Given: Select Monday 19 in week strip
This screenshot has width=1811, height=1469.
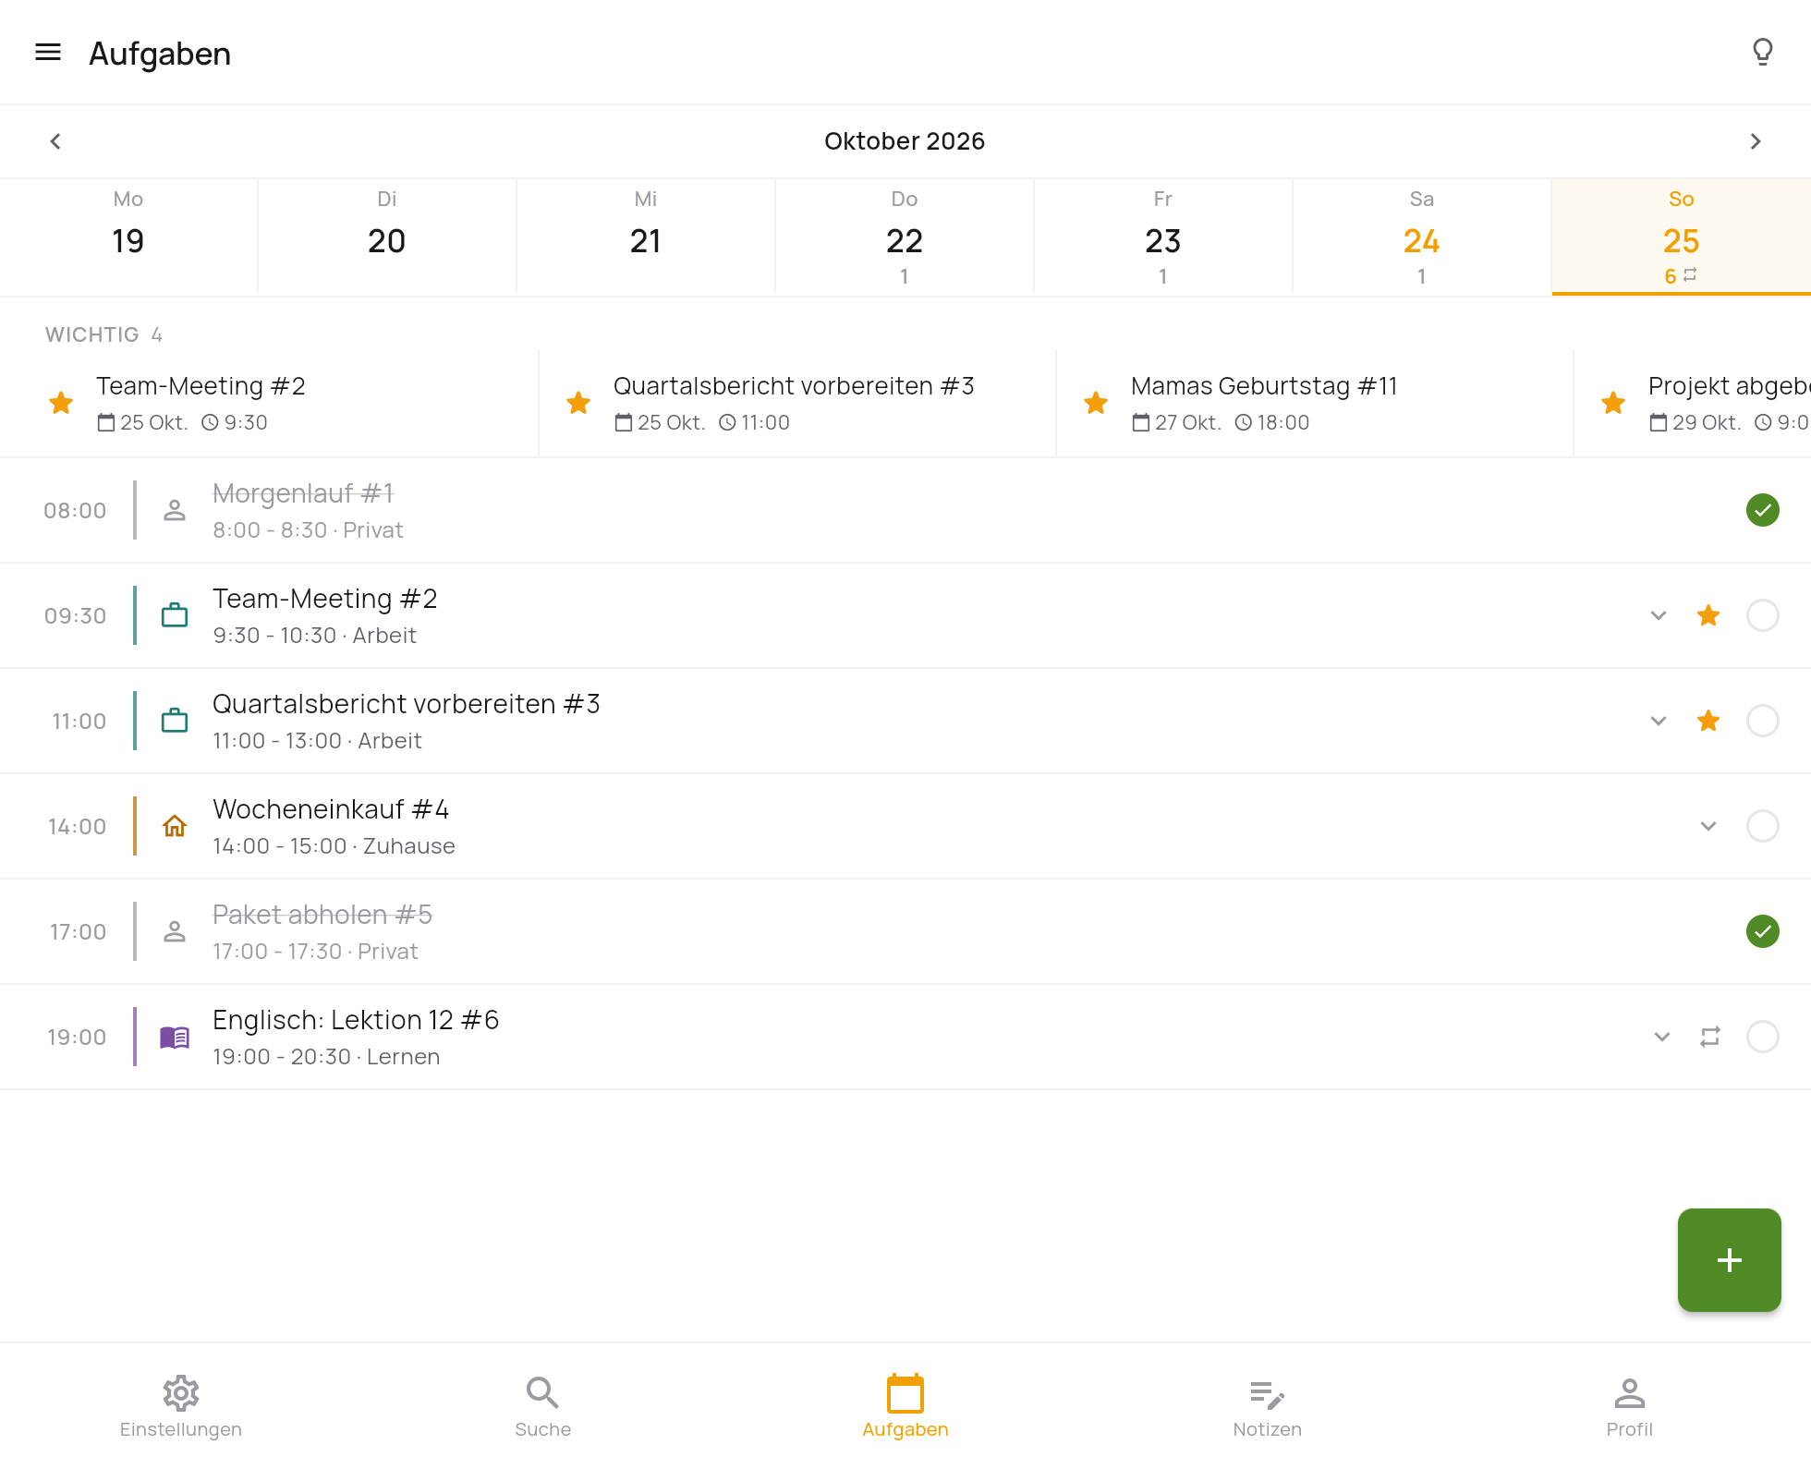Looking at the screenshot, I should (128, 237).
